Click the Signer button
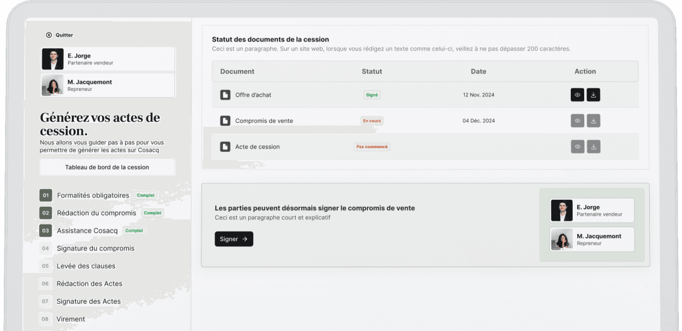The height and width of the screenshot is (331, 682). [234, 239]
